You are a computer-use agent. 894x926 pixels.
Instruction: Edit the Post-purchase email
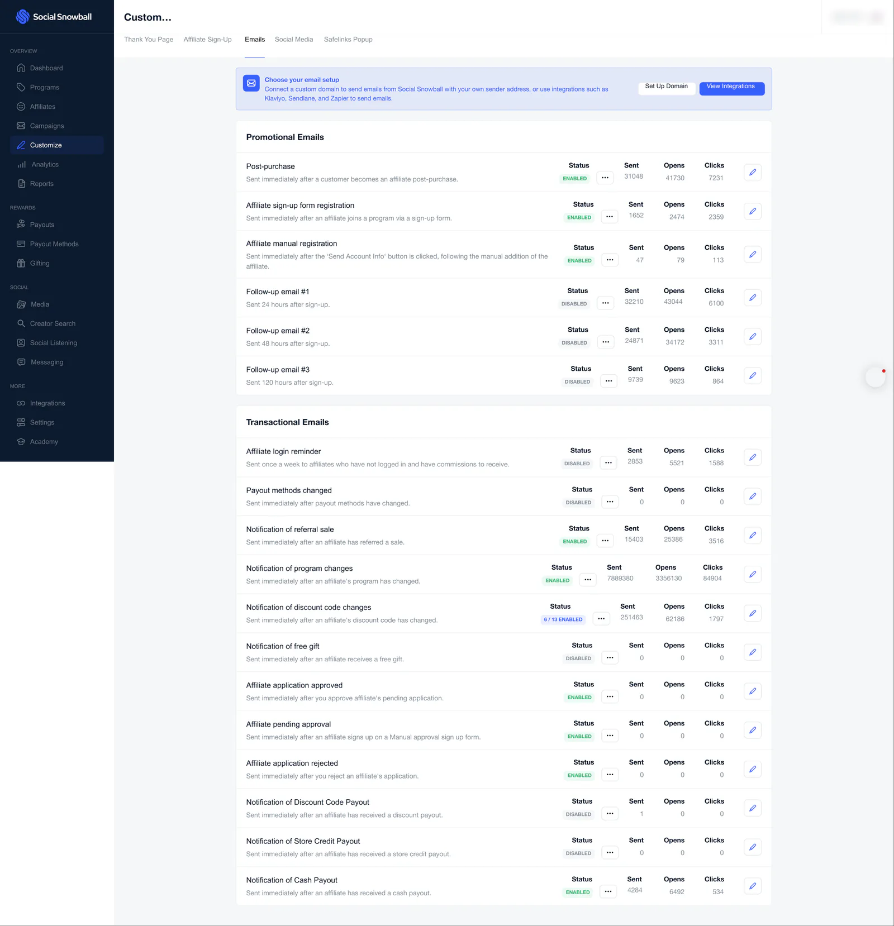pos(753,172)
